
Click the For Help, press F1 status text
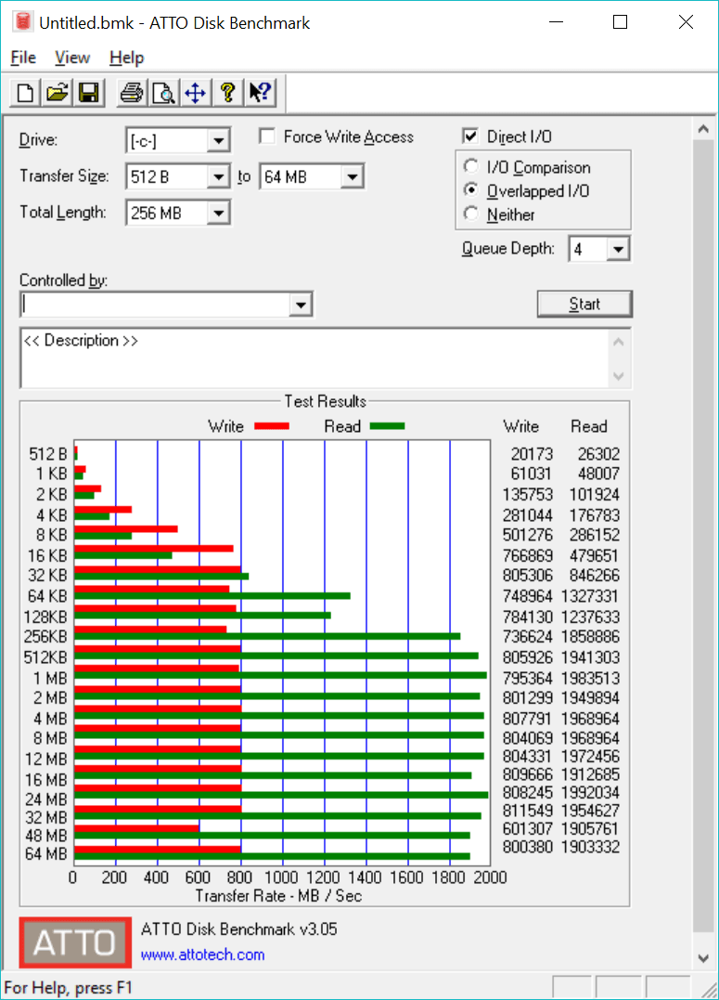69,988
